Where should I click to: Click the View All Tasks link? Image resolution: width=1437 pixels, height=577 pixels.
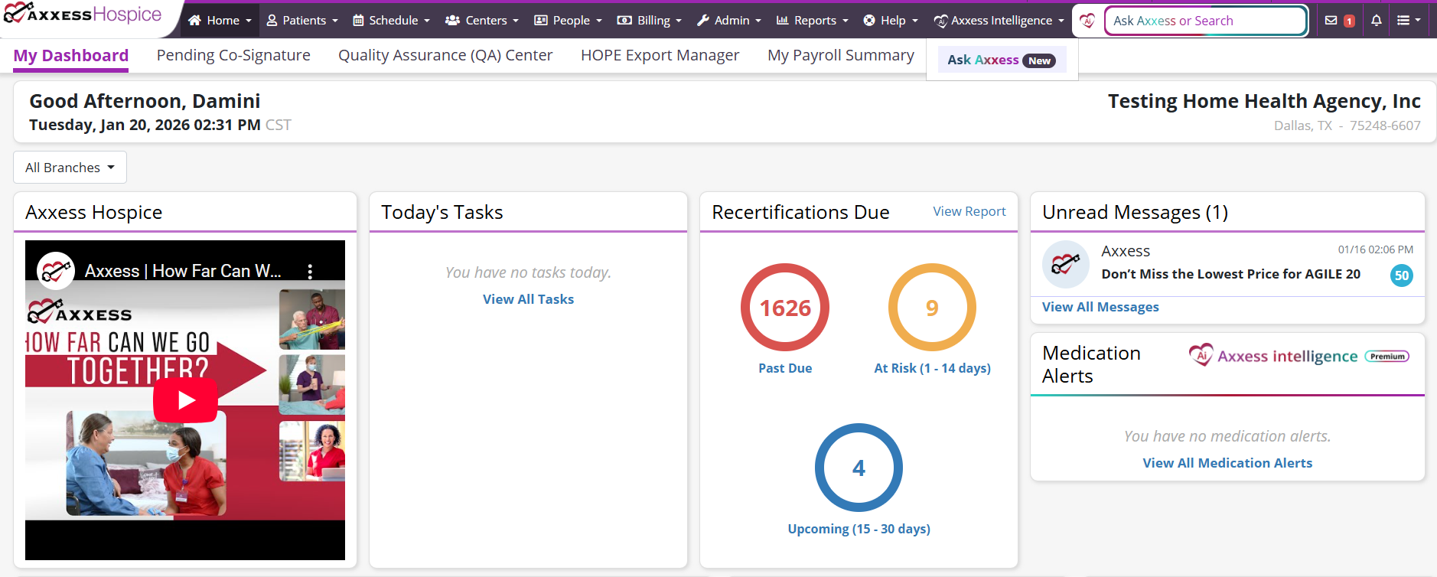[528, 299]
